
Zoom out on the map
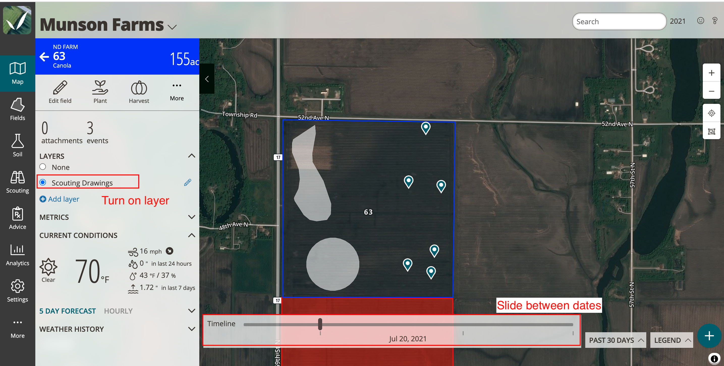coord(711,91)
